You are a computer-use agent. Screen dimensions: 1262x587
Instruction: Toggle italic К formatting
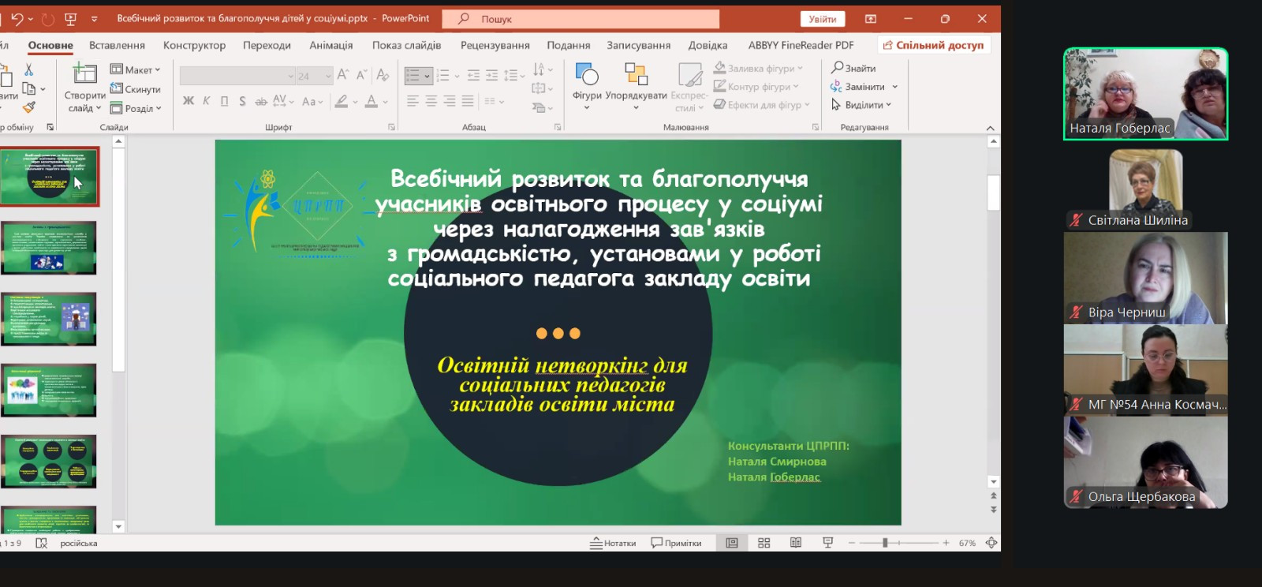[207, 101]
